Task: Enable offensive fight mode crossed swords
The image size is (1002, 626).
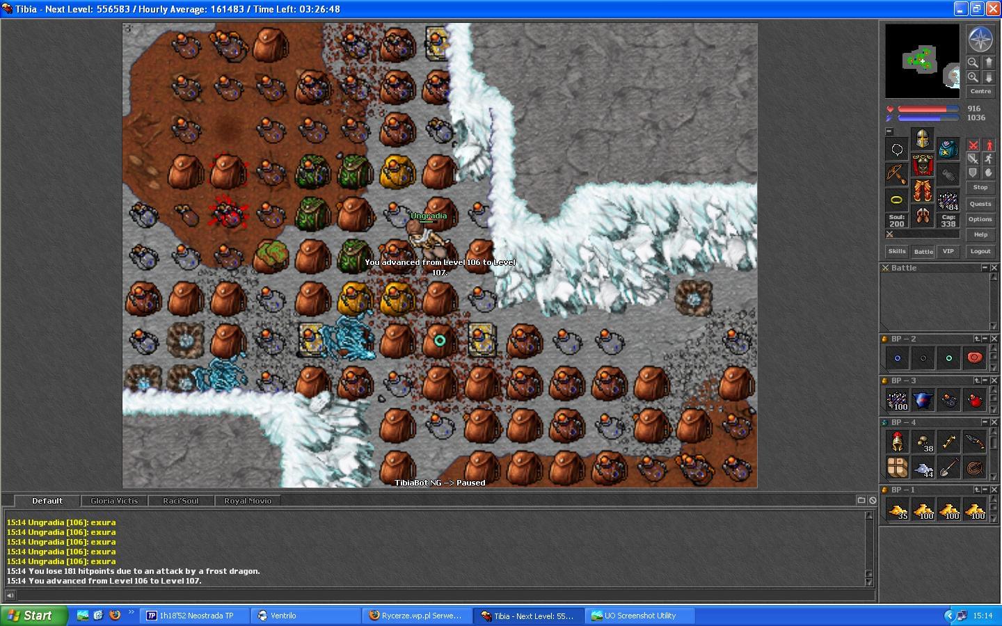Action: pos(973,145)
